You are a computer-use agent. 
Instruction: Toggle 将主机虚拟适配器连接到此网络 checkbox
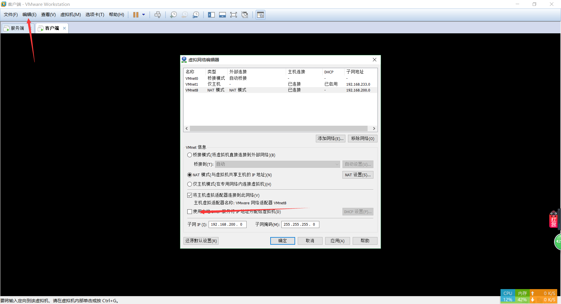190,195
